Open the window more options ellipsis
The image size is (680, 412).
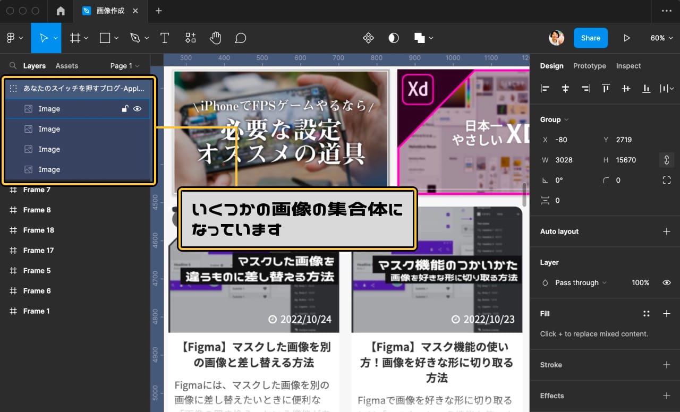pos(666,11)
